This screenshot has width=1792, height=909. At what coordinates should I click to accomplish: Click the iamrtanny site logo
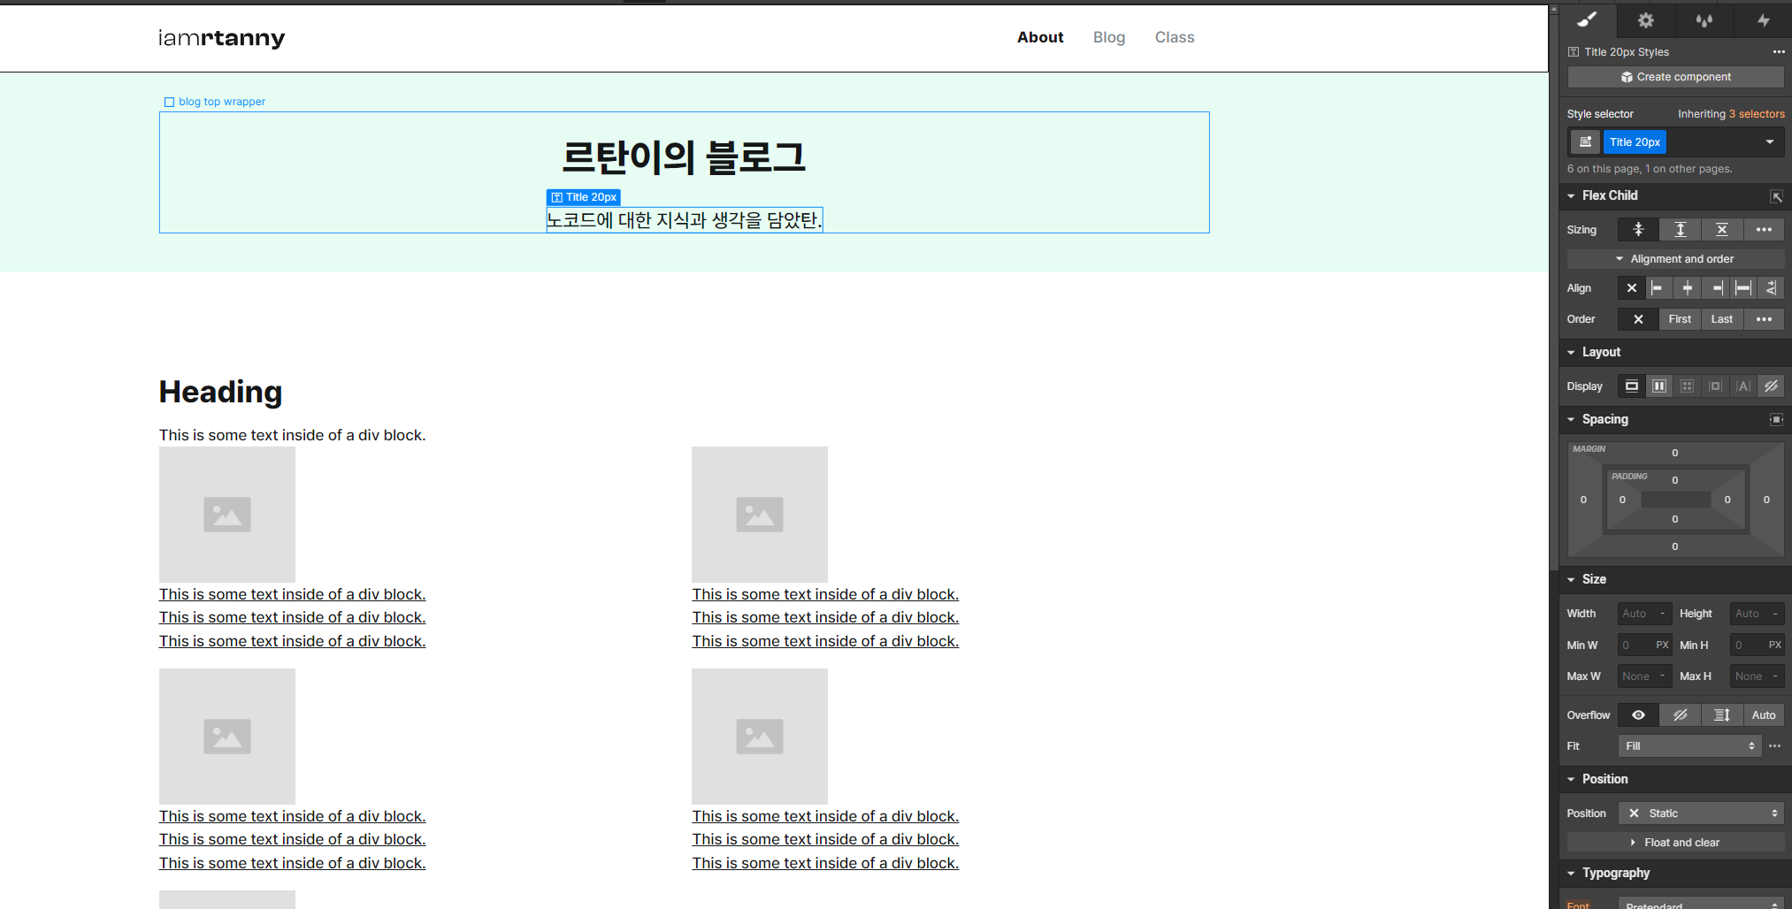coord(222,38)
